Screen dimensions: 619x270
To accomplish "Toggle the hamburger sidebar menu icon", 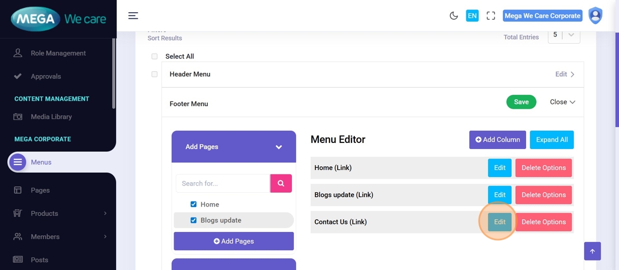I will tap(133, 15).
